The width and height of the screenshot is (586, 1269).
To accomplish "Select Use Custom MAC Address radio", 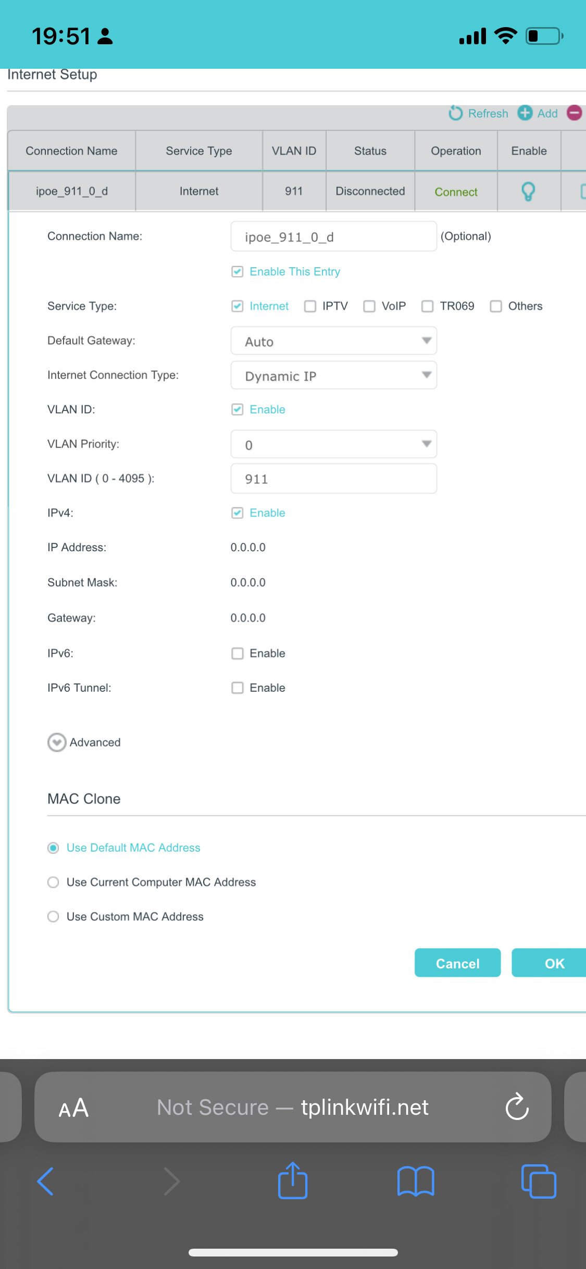I will 53,916.
